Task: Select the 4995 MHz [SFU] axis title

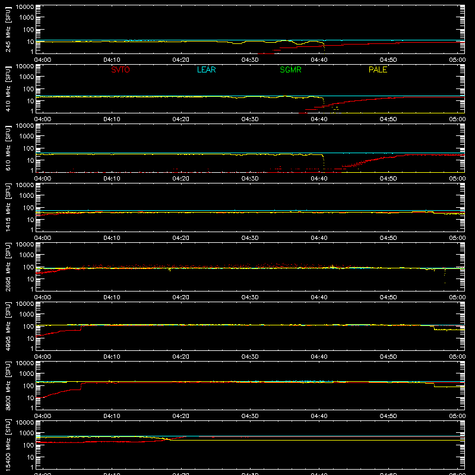Action: 8,326
